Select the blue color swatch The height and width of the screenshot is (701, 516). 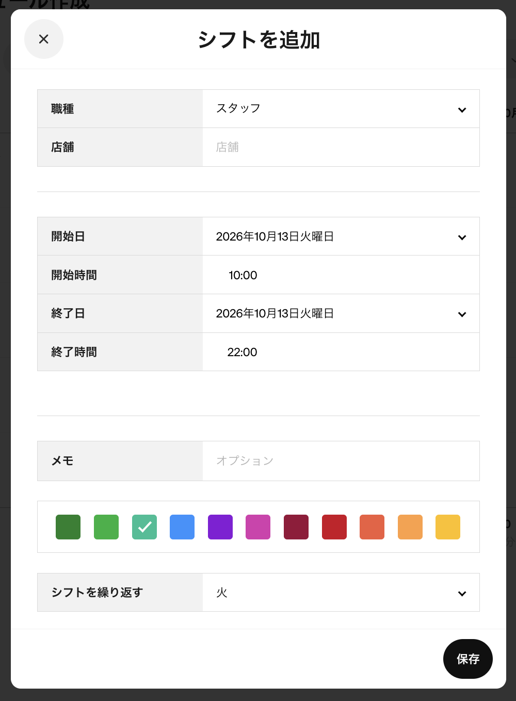pyautogui.click(x=182, y=527)
